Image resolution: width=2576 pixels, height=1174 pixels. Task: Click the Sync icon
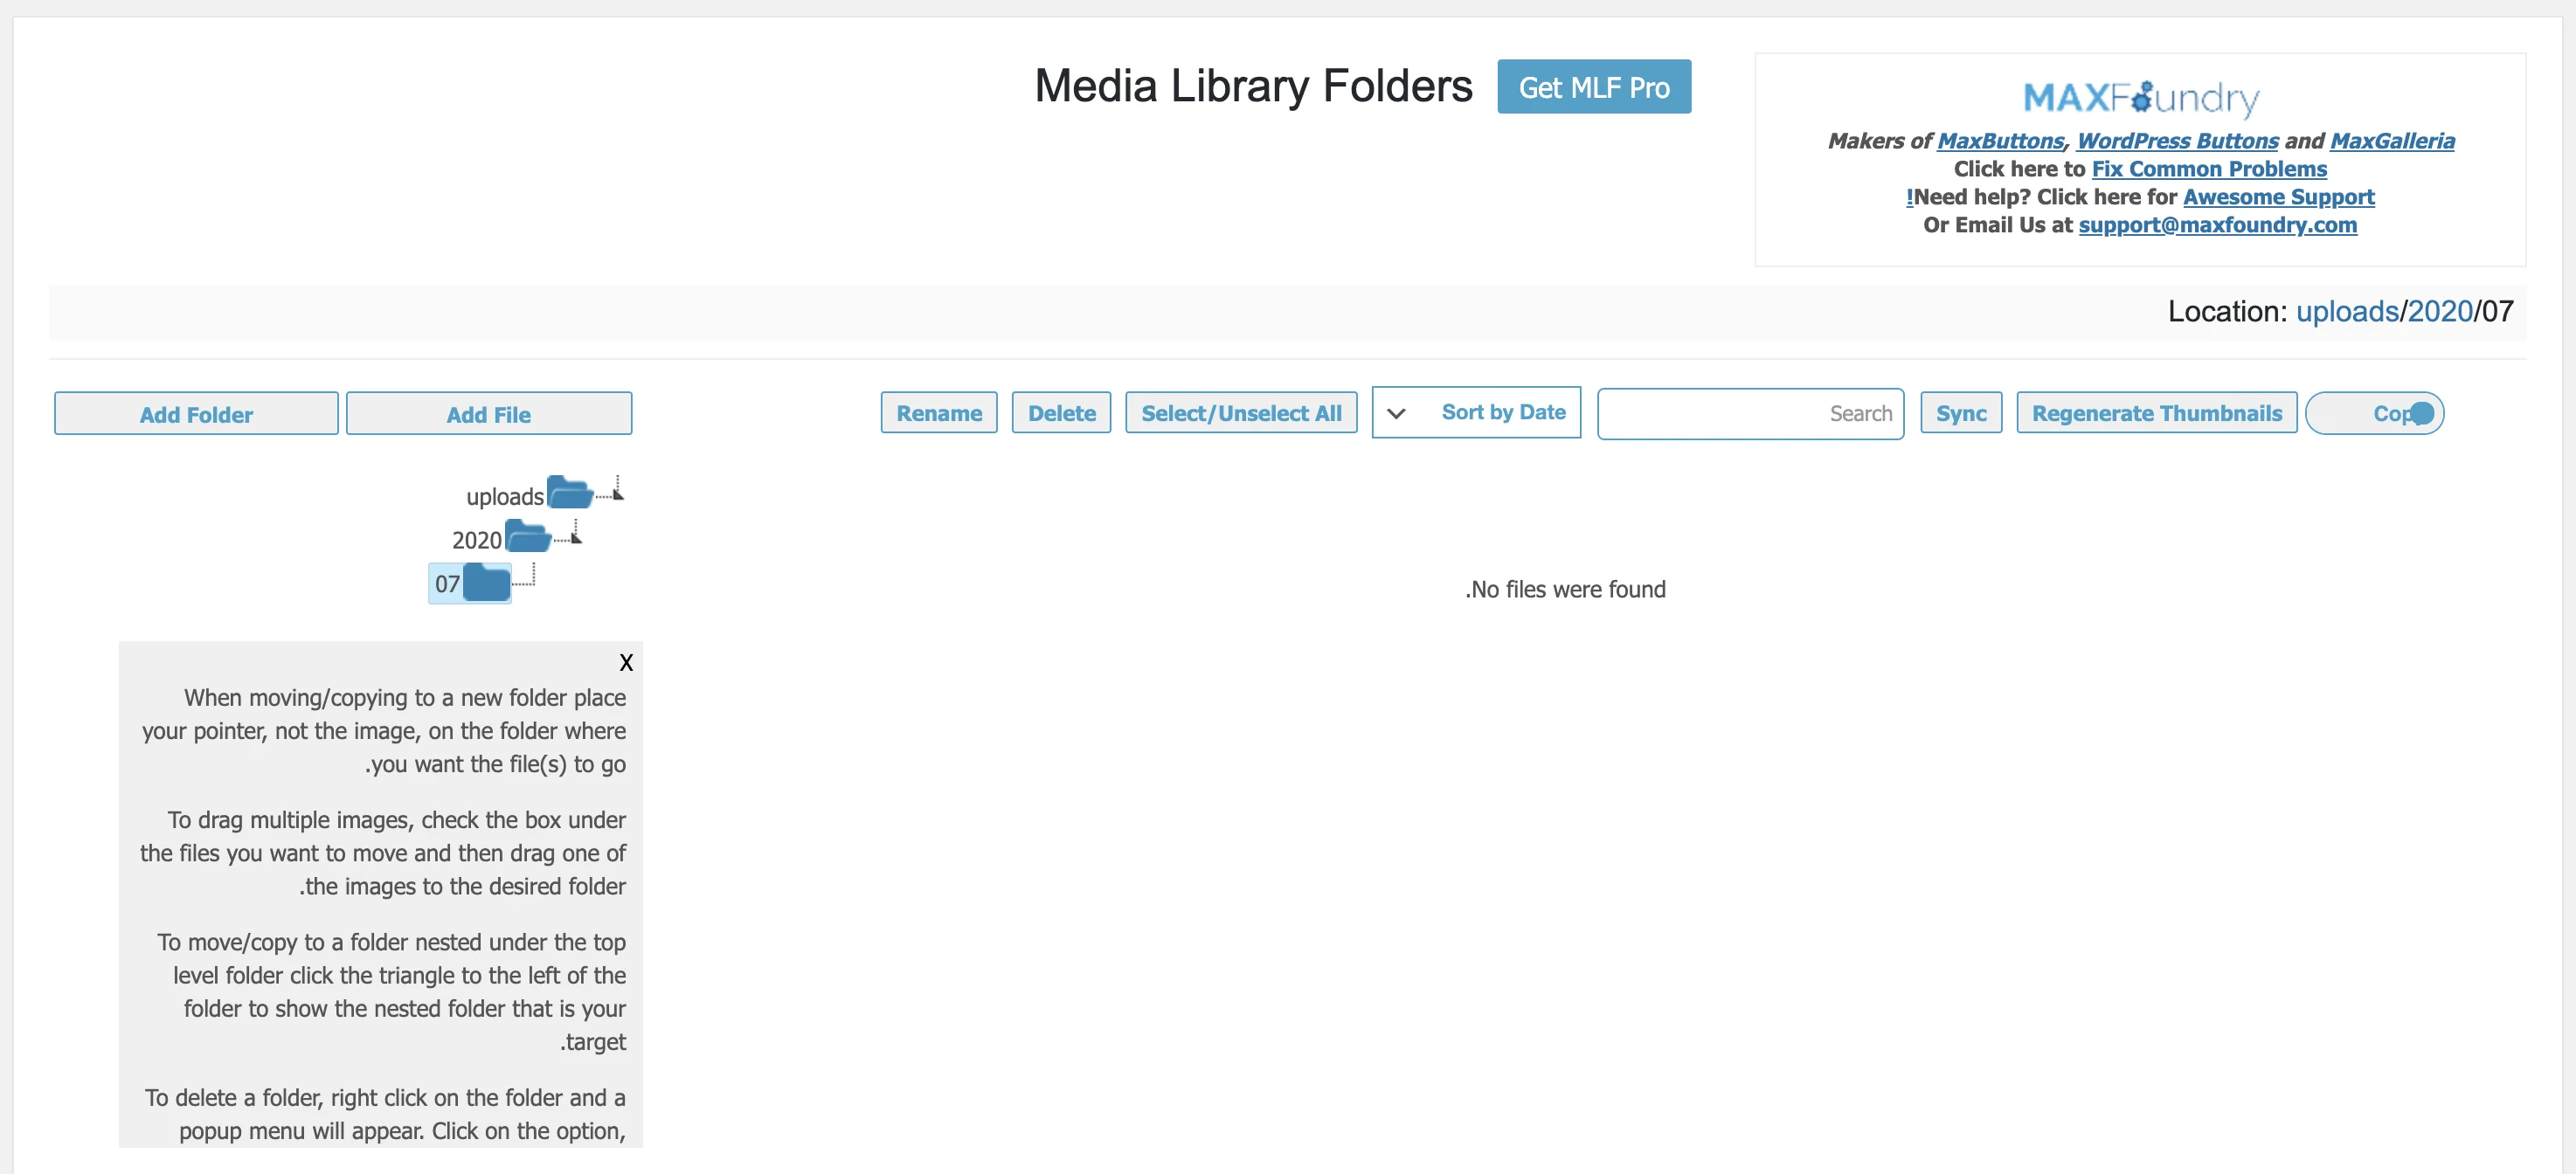tap(1960, 412)
